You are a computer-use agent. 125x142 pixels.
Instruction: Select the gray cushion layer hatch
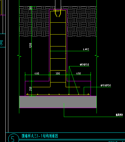pos(58,102)
